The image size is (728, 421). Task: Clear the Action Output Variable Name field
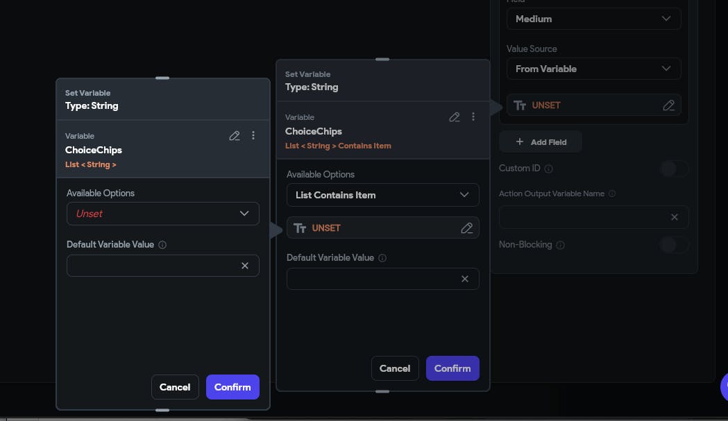point(674,217)
